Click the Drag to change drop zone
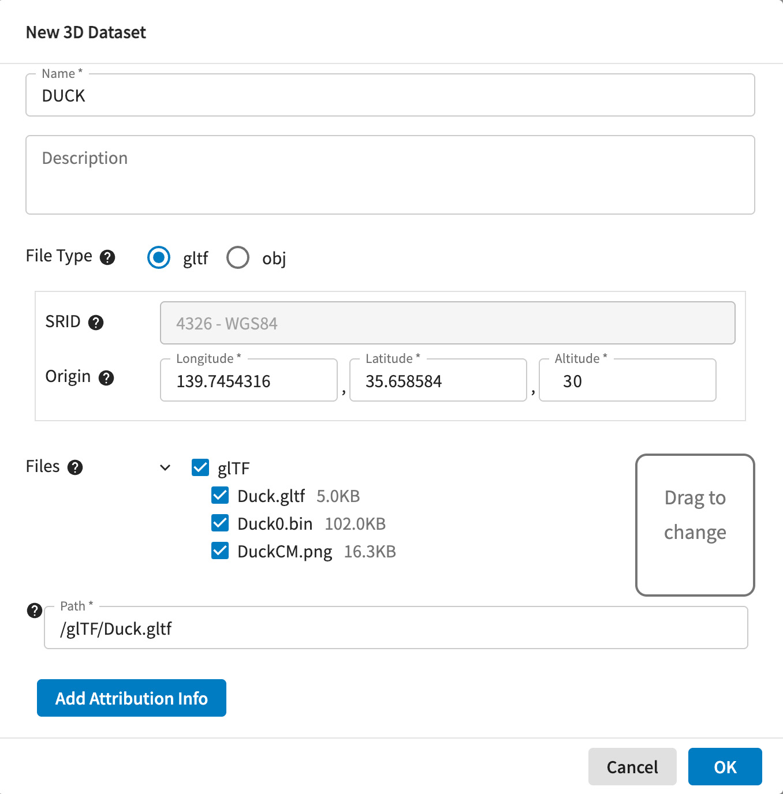The image size is (783, 794). coord(695,525)
